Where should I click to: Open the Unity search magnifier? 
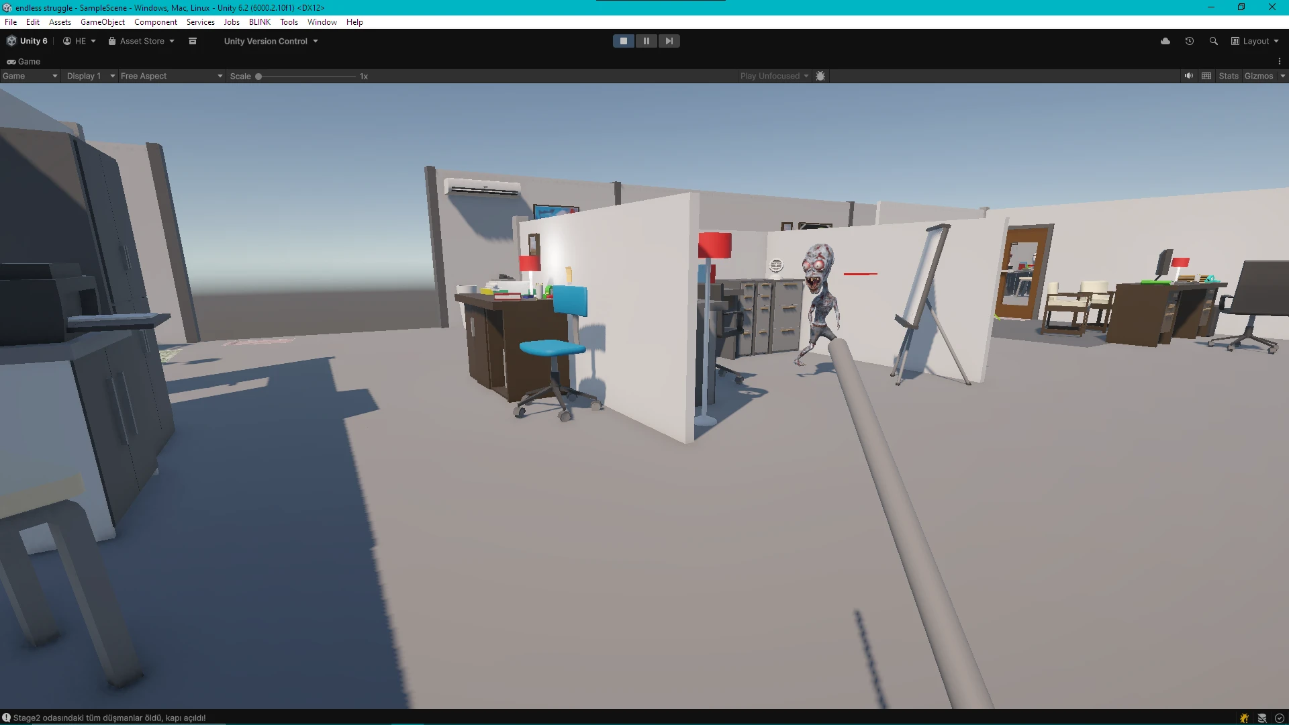tap(1213, 41)
